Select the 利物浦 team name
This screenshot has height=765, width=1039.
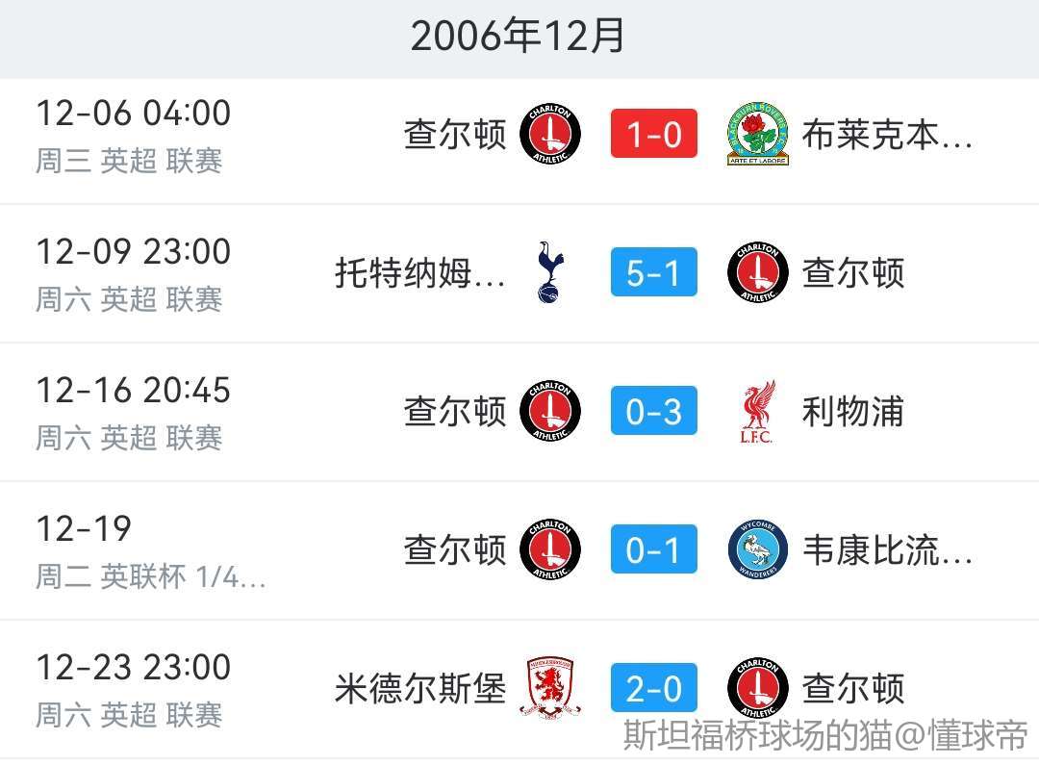coord(852,412)
